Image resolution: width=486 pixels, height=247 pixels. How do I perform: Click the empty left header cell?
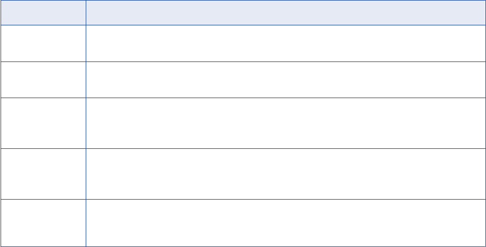click(x=43, y=12)
